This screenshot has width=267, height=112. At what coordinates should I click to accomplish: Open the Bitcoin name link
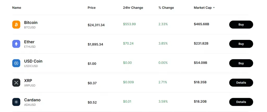click(x=31, y=22)
